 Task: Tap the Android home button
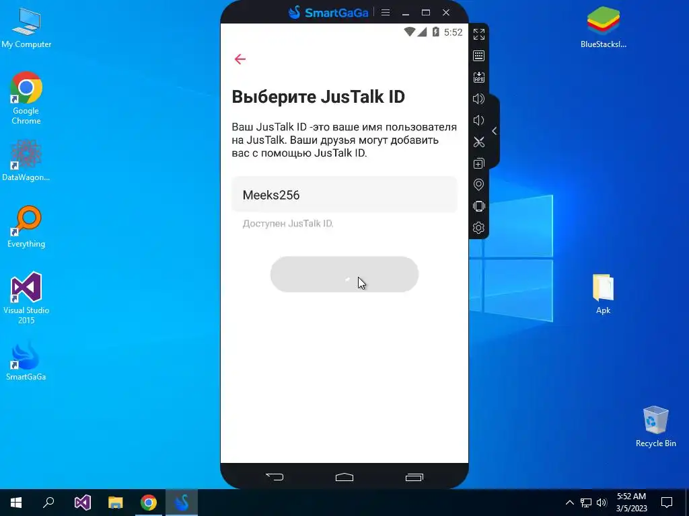point(344,477)
